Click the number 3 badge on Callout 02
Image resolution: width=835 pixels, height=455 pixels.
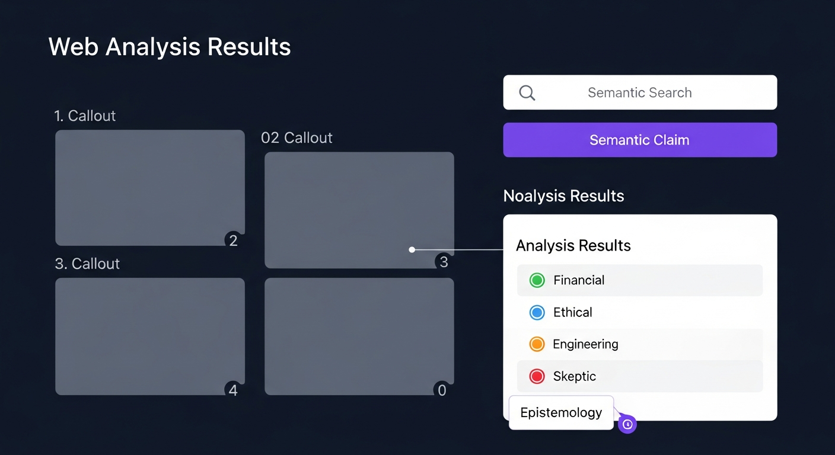coord(443,261)
